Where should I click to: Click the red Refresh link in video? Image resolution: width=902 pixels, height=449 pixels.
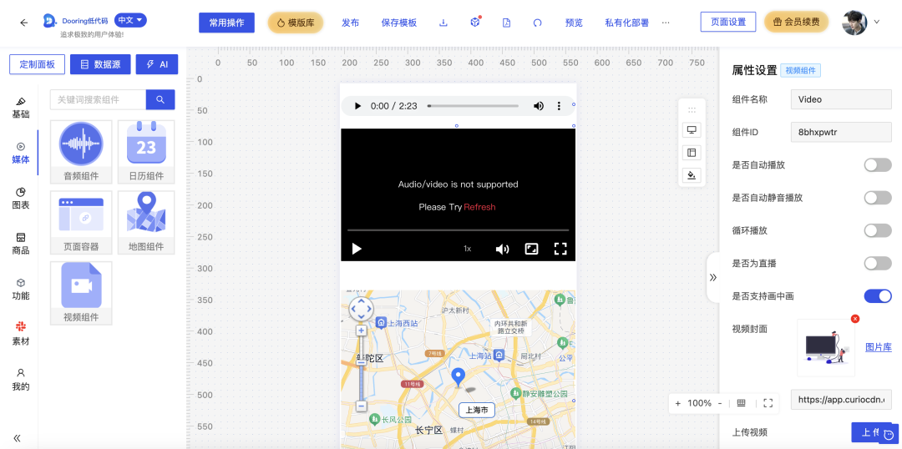[479, 207]
